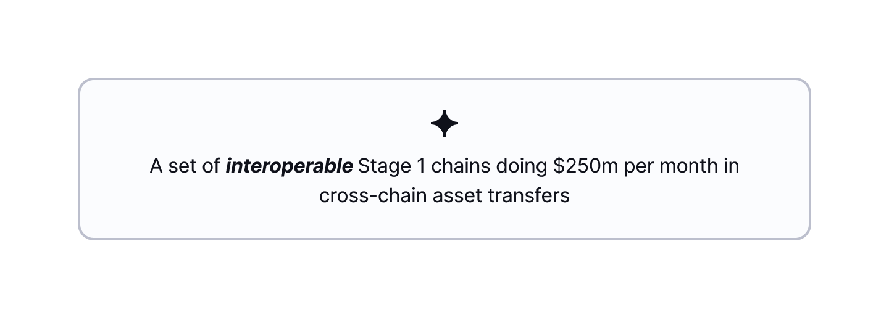This screenshot has width=889, height=318.
Task: Click the white page area above the card
Action: point(444,37)
